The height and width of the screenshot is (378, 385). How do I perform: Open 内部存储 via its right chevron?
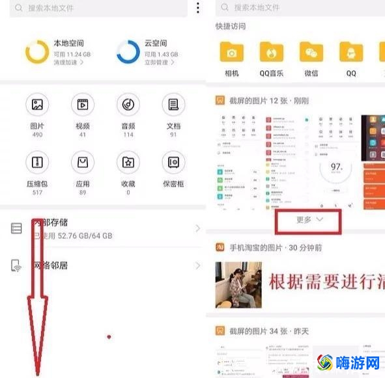click(x=197, y=228)
